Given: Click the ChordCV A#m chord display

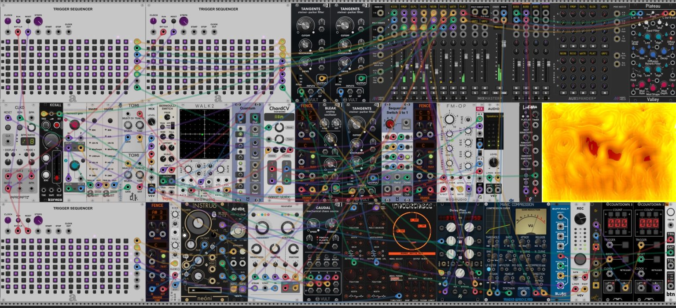Looking at the screenshot, I should 279,117.
